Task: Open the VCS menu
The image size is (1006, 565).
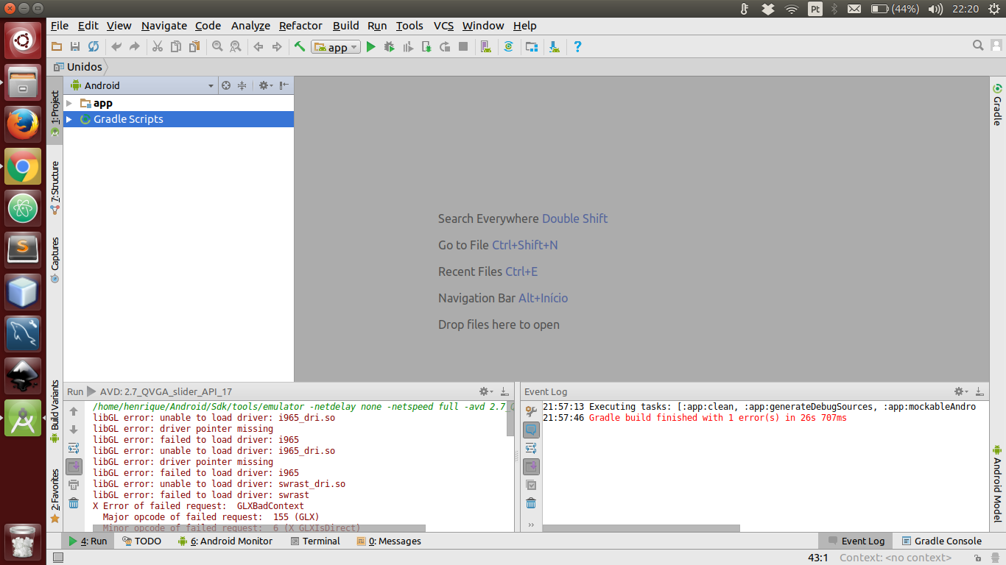Action: click(x=443, y=25)
